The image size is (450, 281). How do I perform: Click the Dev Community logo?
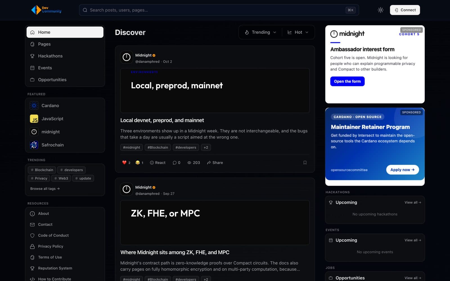46,10
